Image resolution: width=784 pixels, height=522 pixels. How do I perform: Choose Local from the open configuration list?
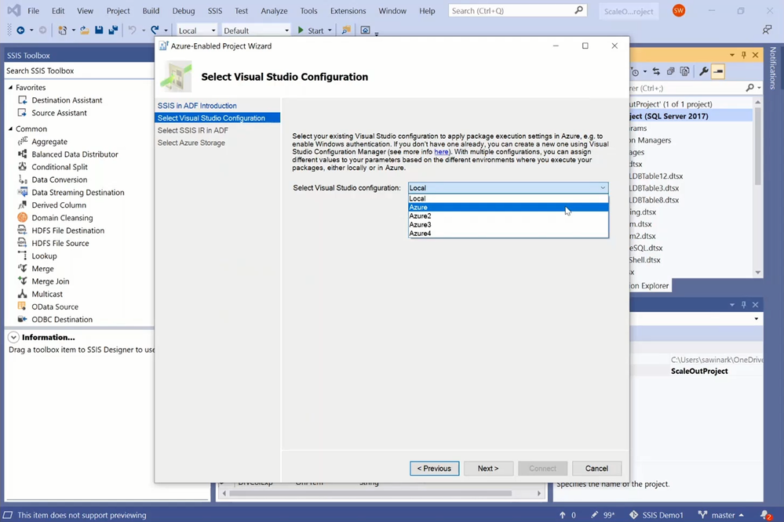(508, 198)
